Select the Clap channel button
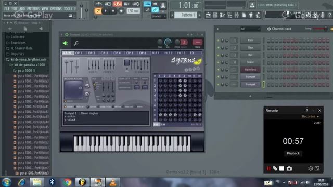This screenshot has width=333, height=187. click(x=250, y=48)
